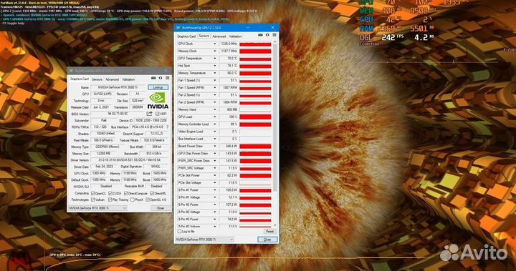Click GPU-Z app icon in Sensors title bar
The image size is (516, 271).
(178, 28)
